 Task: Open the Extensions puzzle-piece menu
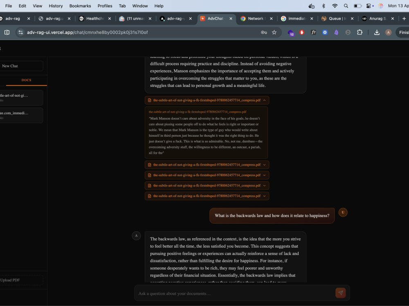[x=360, y=32]
